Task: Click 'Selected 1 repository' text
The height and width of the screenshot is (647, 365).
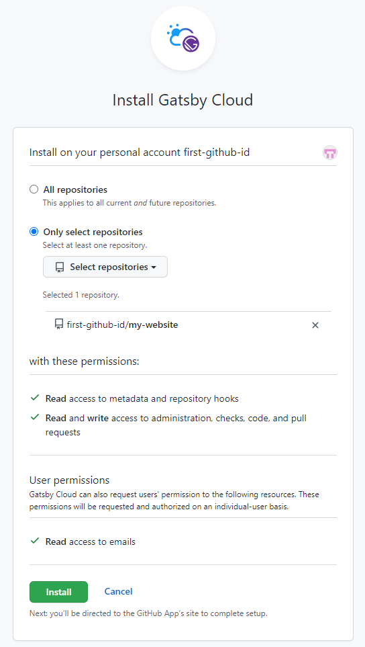Action: click(x=81, y=295)
